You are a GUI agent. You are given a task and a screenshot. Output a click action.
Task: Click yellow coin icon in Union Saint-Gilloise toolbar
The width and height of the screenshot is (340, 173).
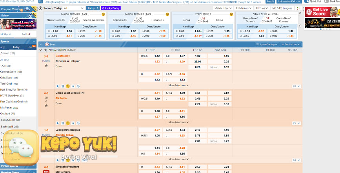(x=68, y=123)
